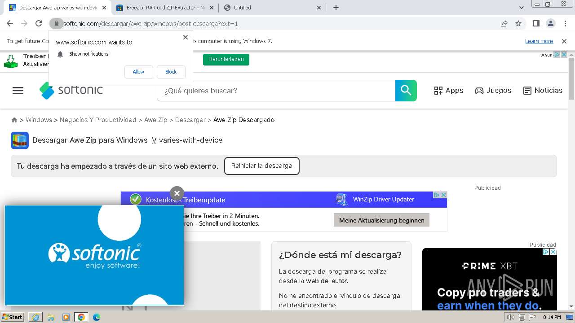The height and width of the screenshot is (323, 575).
Task: Close the PrimeXBT ad X icon
Action: tap(553, 252)
